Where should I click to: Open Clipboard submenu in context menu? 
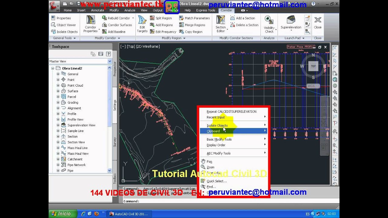[233, 131]
